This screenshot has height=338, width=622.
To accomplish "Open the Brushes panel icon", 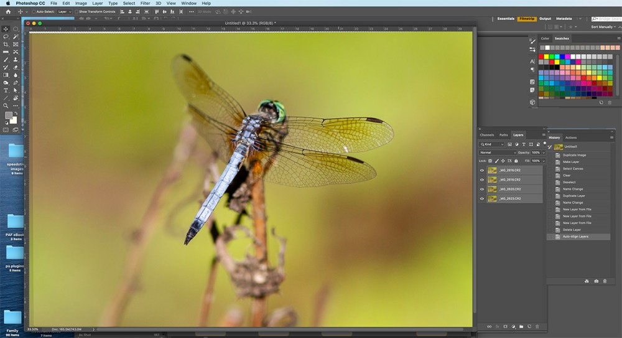I will pyautogui.click(x=532, y=41).
